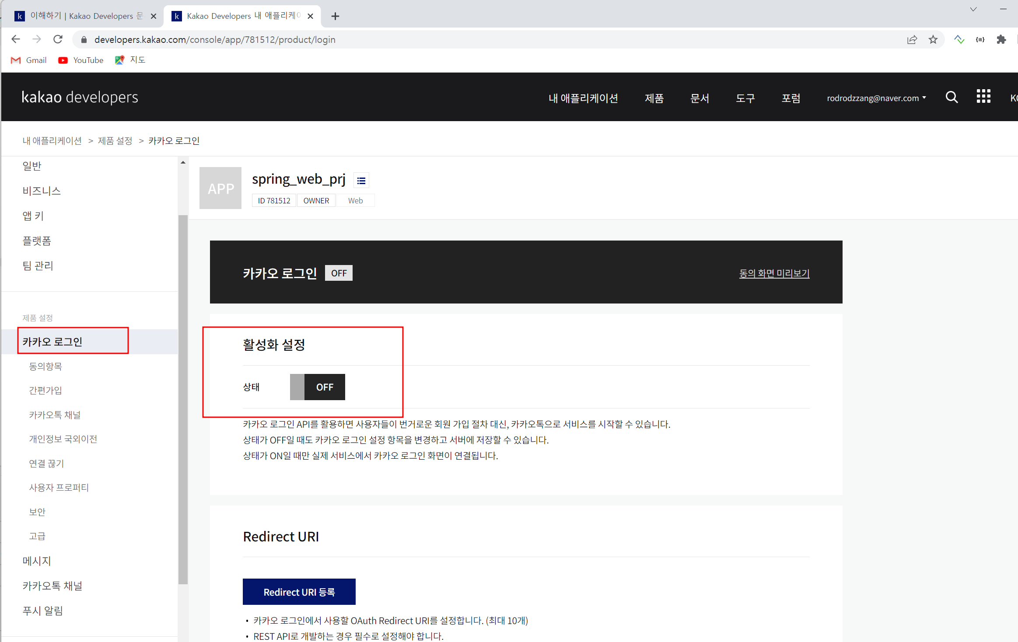Open a new browser tab

click(x=335, y=16)
